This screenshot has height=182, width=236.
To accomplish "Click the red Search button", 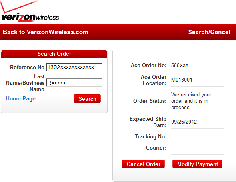I will point(87,99).
